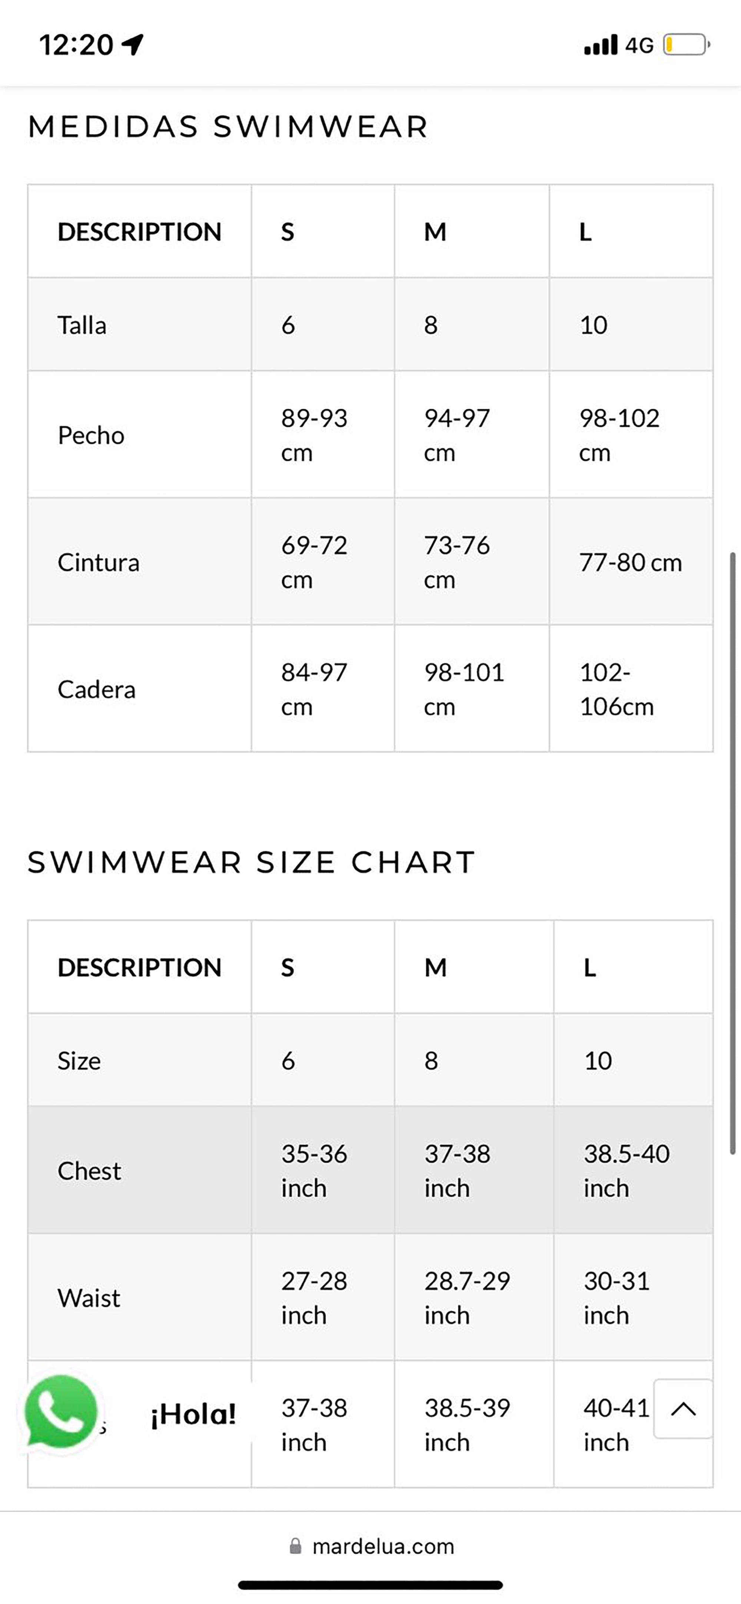Tap the Cadera row label
741x1604 pixels.
point(97,690)
